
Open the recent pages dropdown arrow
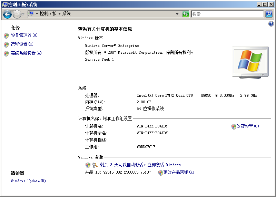pos(23,14)
